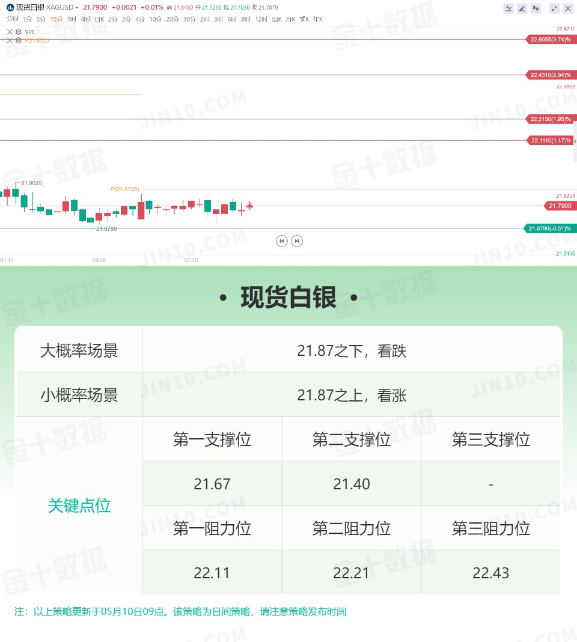Step chart backward with previous button
The image size is (577, 642).
click(x=282, y=241)
